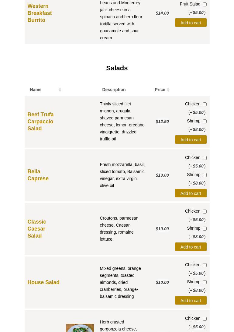Viewport: 234px width, 332px height.
Task: Check Fruit Salad add-on for burrito
Action: point(205,4)
